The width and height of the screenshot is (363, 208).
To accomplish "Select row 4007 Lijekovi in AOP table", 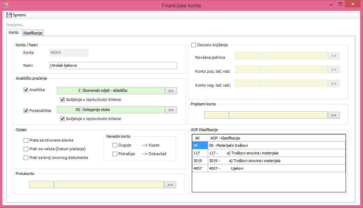I will (x=269, y=168).
